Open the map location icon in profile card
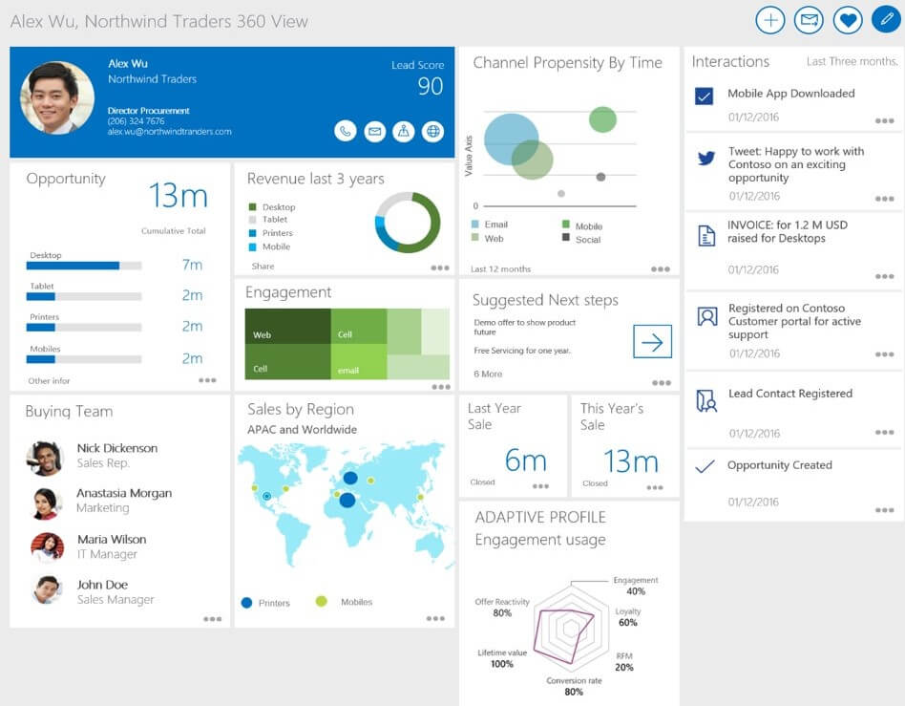The height and width of the screenshot is (706, 905). [x=404, y=131]
